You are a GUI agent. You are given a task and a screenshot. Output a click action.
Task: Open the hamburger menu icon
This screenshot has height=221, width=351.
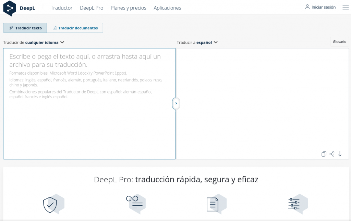click(x=346, y=8)
